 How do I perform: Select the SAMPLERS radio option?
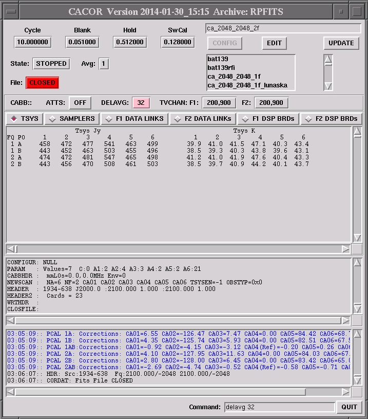click(x=72, y=119)
